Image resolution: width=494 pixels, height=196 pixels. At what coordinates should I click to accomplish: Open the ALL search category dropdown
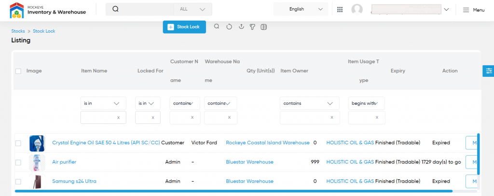(x=192, y=9)
